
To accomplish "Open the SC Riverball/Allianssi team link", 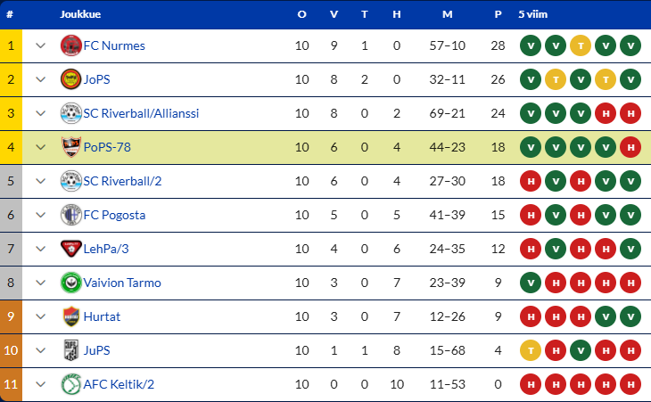I will [141, 113].
